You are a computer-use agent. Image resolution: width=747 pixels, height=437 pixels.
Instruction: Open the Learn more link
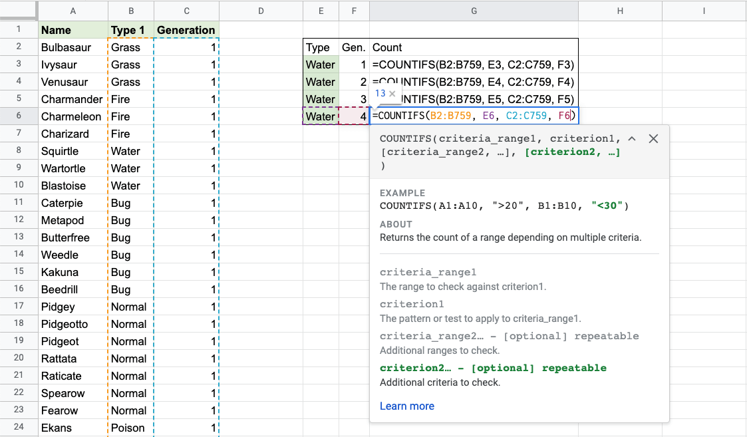click(x=406, y=406)
